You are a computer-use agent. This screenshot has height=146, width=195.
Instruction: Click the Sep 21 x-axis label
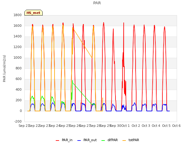click(x=24, y=126)
